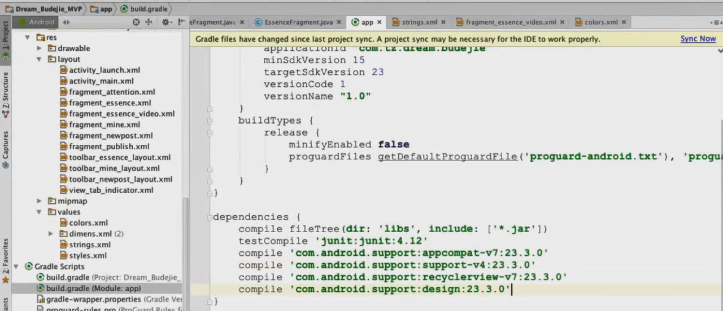
Task: Expand the dimens.xml (2) node
Action: pos(51,234)
